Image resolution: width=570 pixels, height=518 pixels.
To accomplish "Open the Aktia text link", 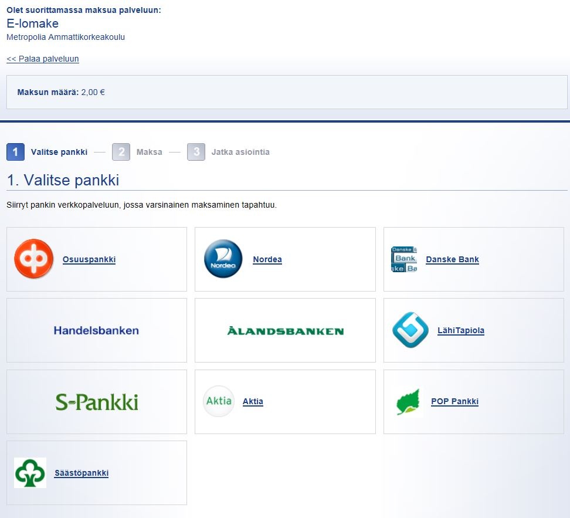I will [x=253, y=401].
